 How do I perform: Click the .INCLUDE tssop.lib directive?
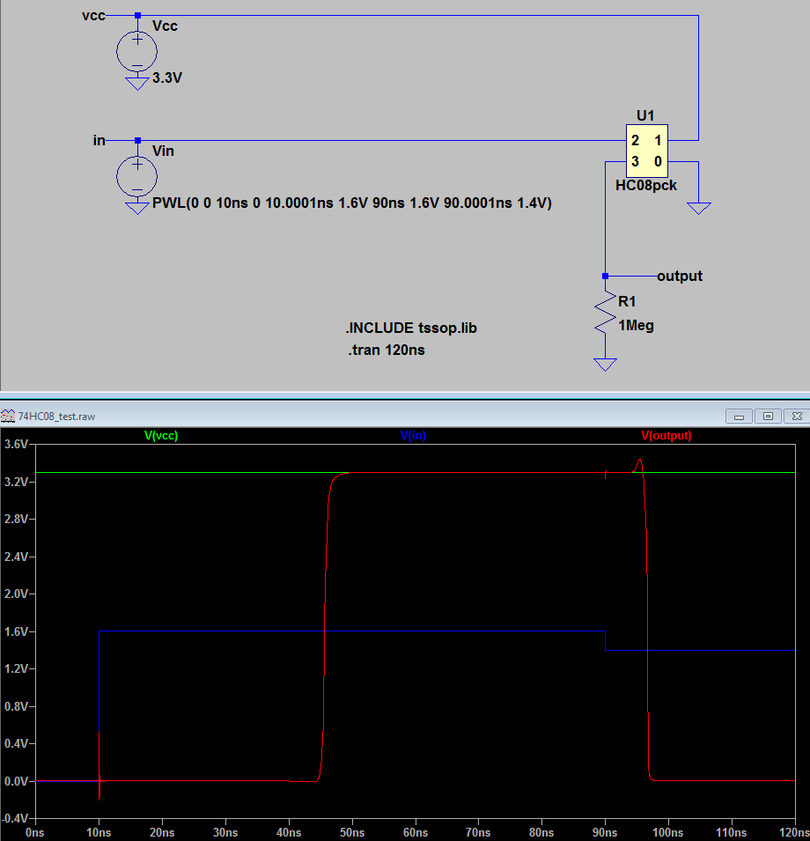[410, 328]
